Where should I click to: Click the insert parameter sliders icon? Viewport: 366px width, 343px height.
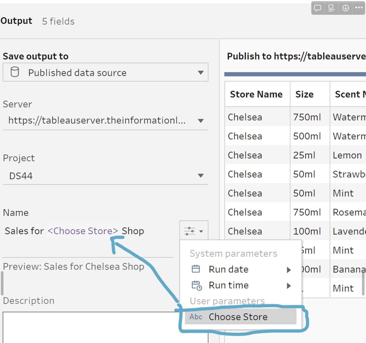[190, 231]
